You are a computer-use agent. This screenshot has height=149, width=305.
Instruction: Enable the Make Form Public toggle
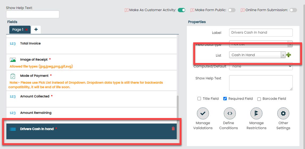pos(232,10)
